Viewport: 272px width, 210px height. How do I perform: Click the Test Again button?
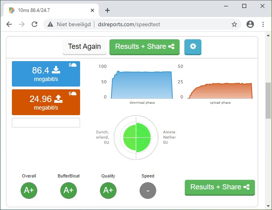84,47
